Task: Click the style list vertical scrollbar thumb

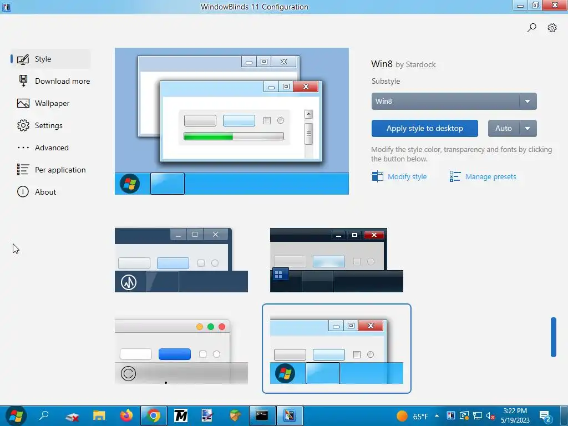Action: pos(553,337)
